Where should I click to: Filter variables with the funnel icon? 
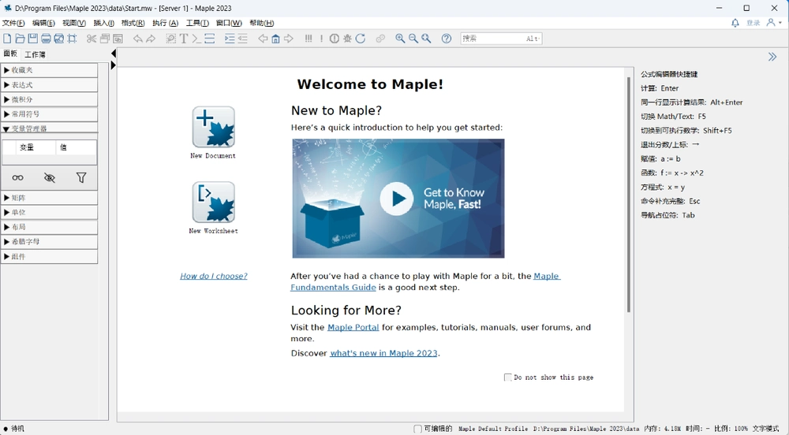click(81, 177)
